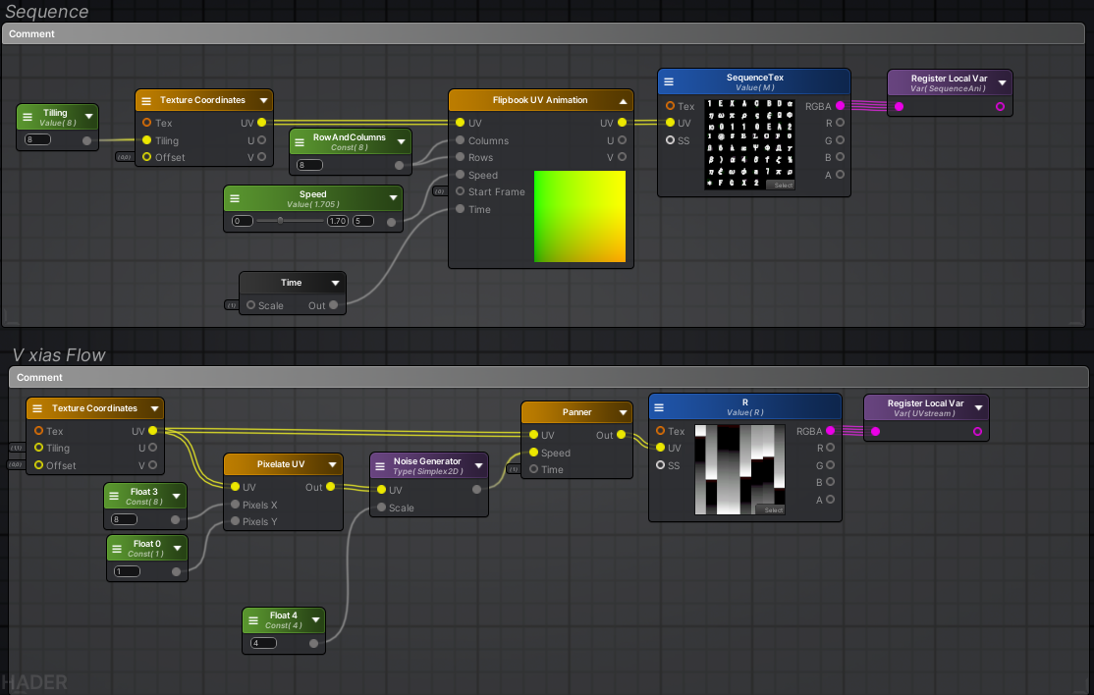Viewport: 1094px width, 695px height.
Task: Click the Speed maximum value field
Action: (x=362, y=221)
